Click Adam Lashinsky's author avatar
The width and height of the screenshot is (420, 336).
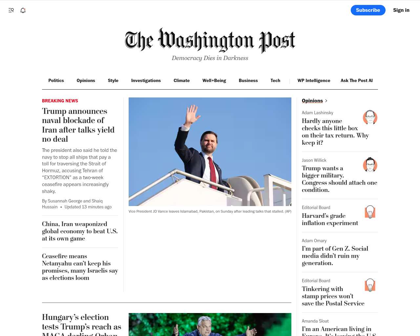pos(370,117)
